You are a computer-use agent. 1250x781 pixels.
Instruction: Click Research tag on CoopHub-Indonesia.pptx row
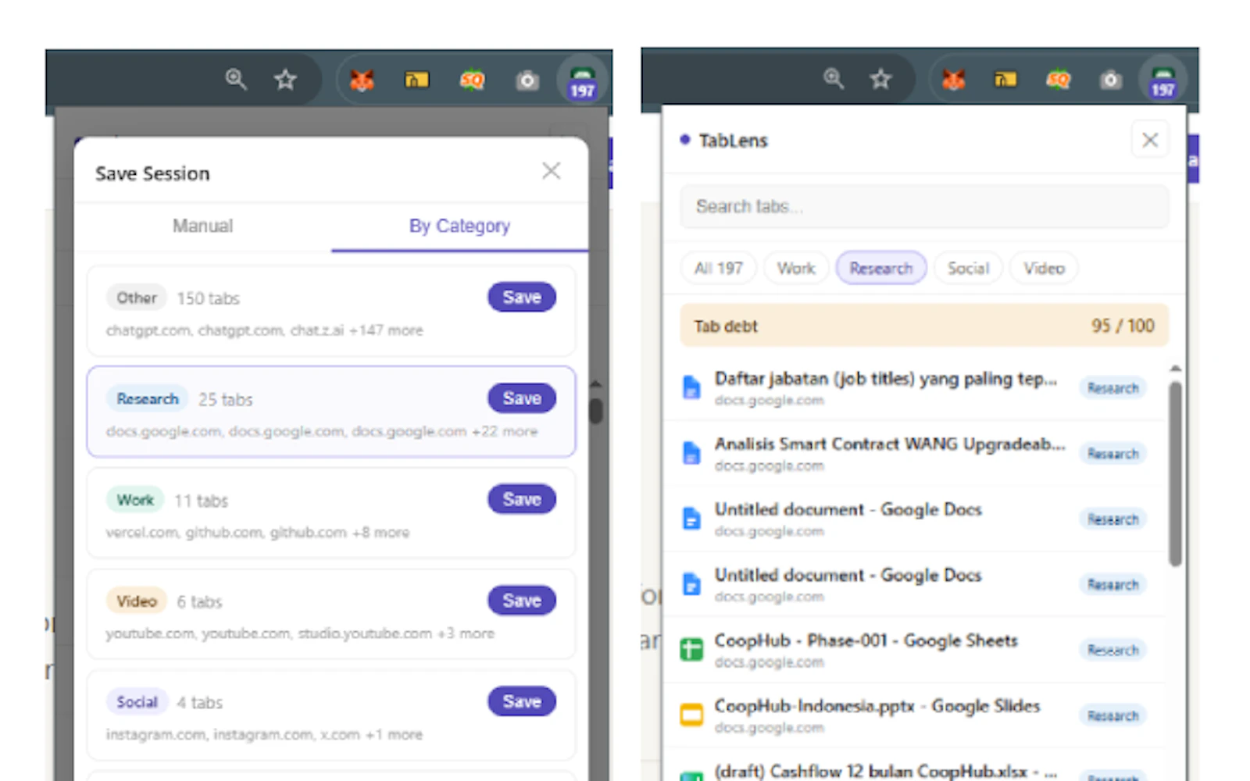tap(1112, 715)
